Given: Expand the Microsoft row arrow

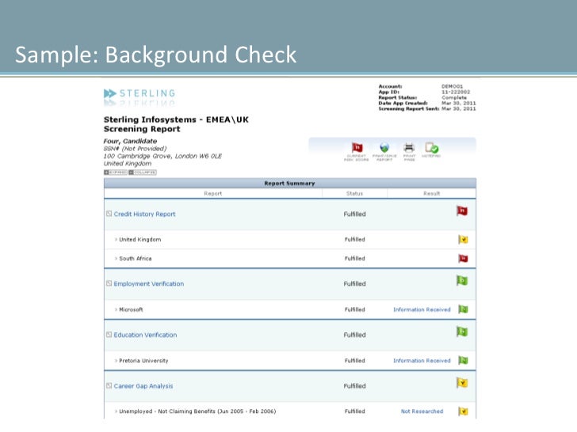Looking at the screenshot, I should [x=116, y=309].
